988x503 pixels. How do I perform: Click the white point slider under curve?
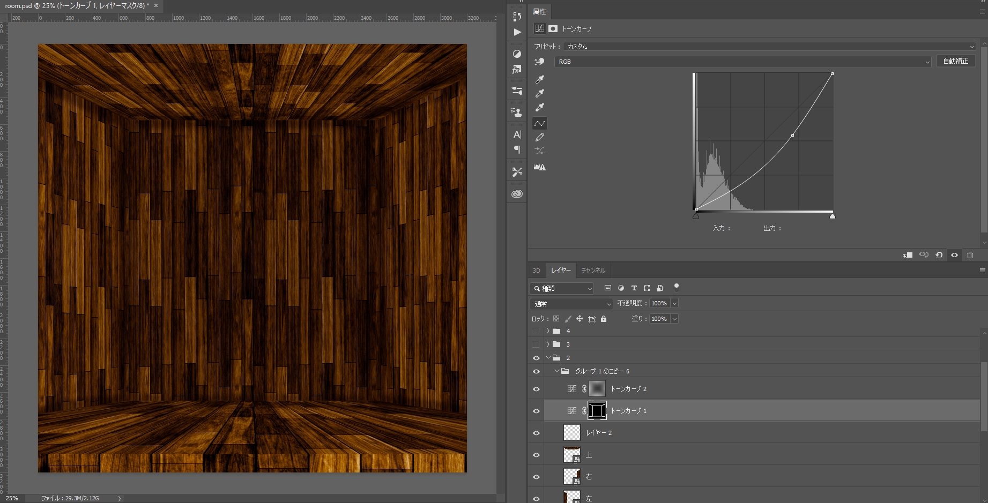pos(832,216)
